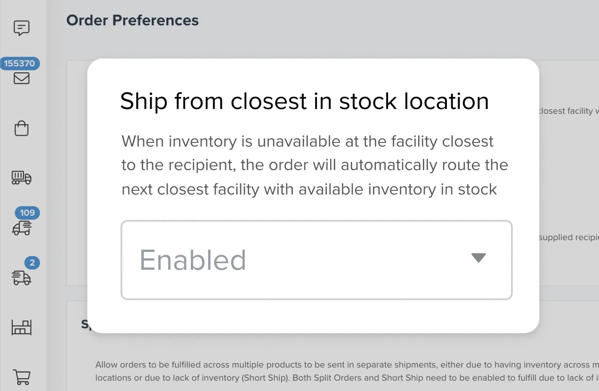Select the express truck icon with 2 badge
Viewport: 599px width, 391px height.
(21, 278)
